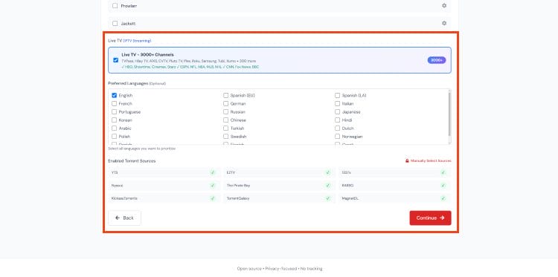Image resolution: width=558 pixels, height=277 pixels.
Task: Enable the Prowlarr checkbox
Action: tap(115, 6)
